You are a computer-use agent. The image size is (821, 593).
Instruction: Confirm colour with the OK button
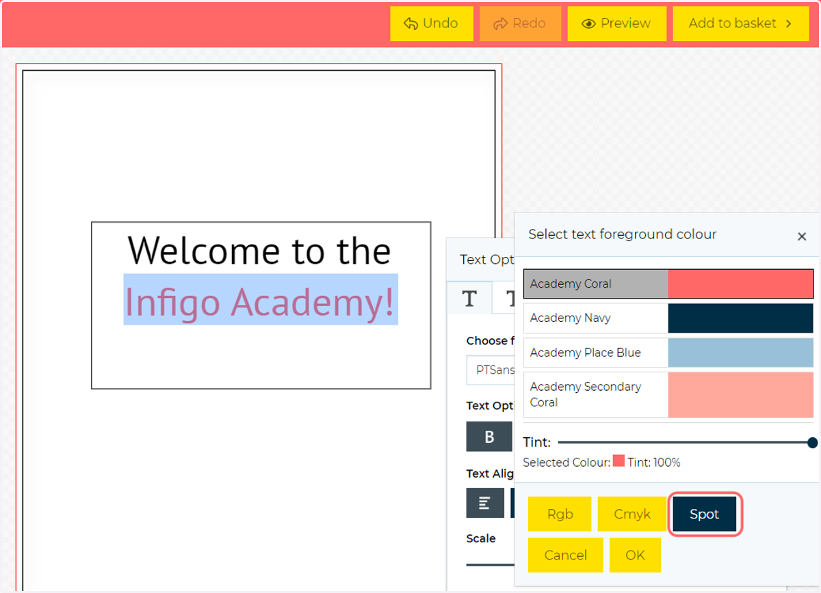[635, 555]
